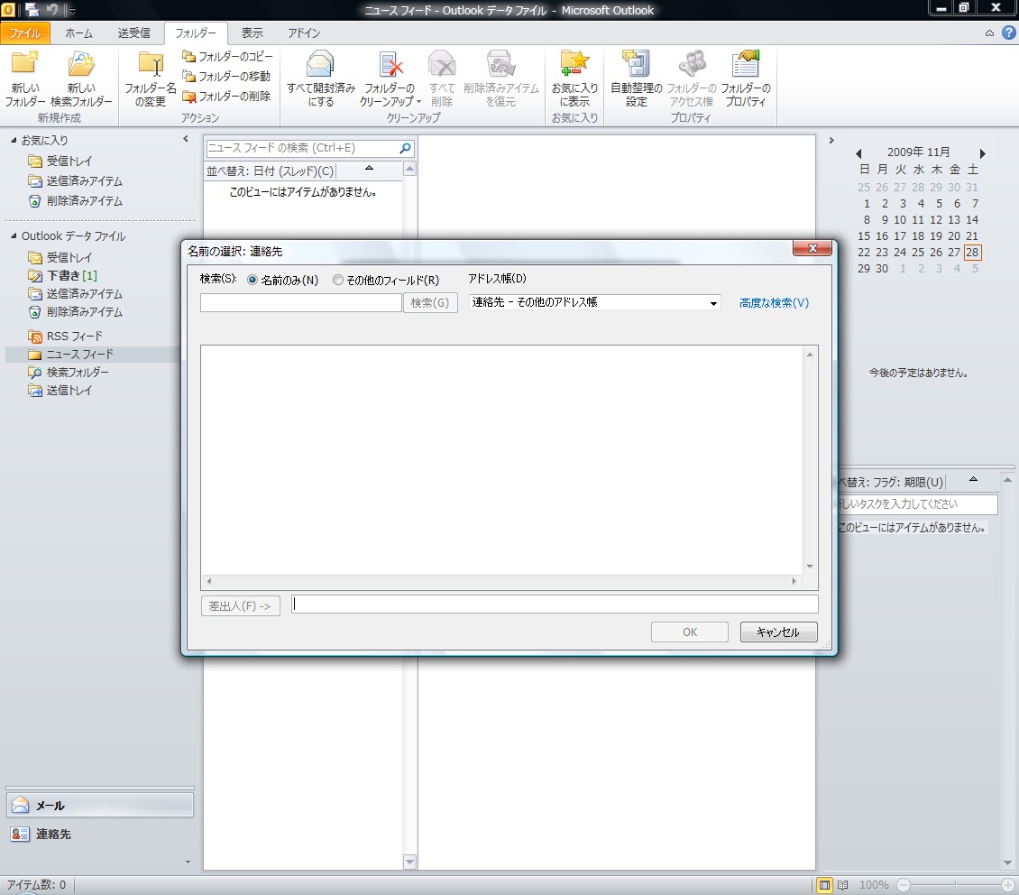Click the 並べ替え: 日付 sort header
Screen dimensions: 1019x895
tap(271, 171)
